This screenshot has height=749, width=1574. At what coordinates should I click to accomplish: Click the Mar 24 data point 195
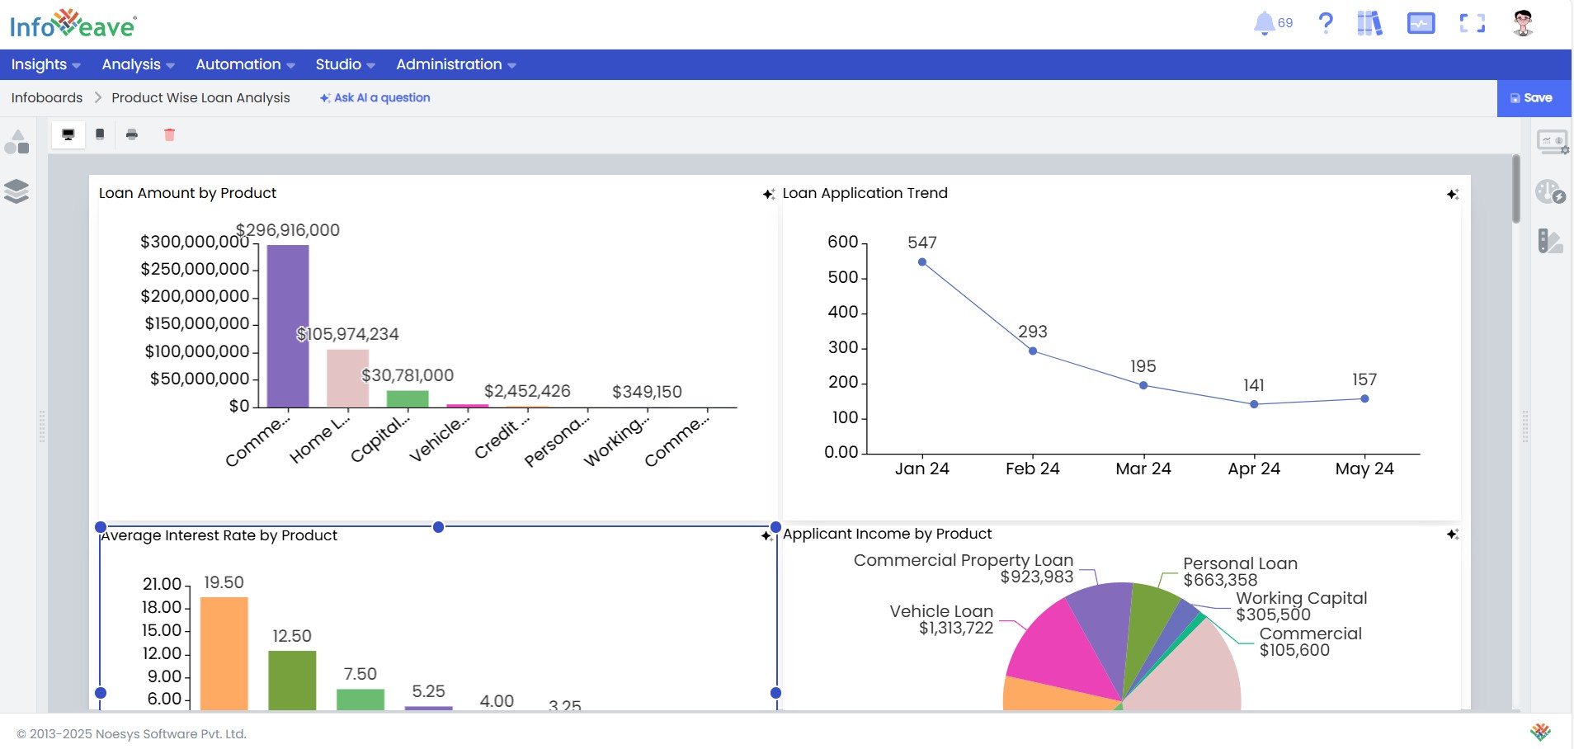[x=1143, y=385]
